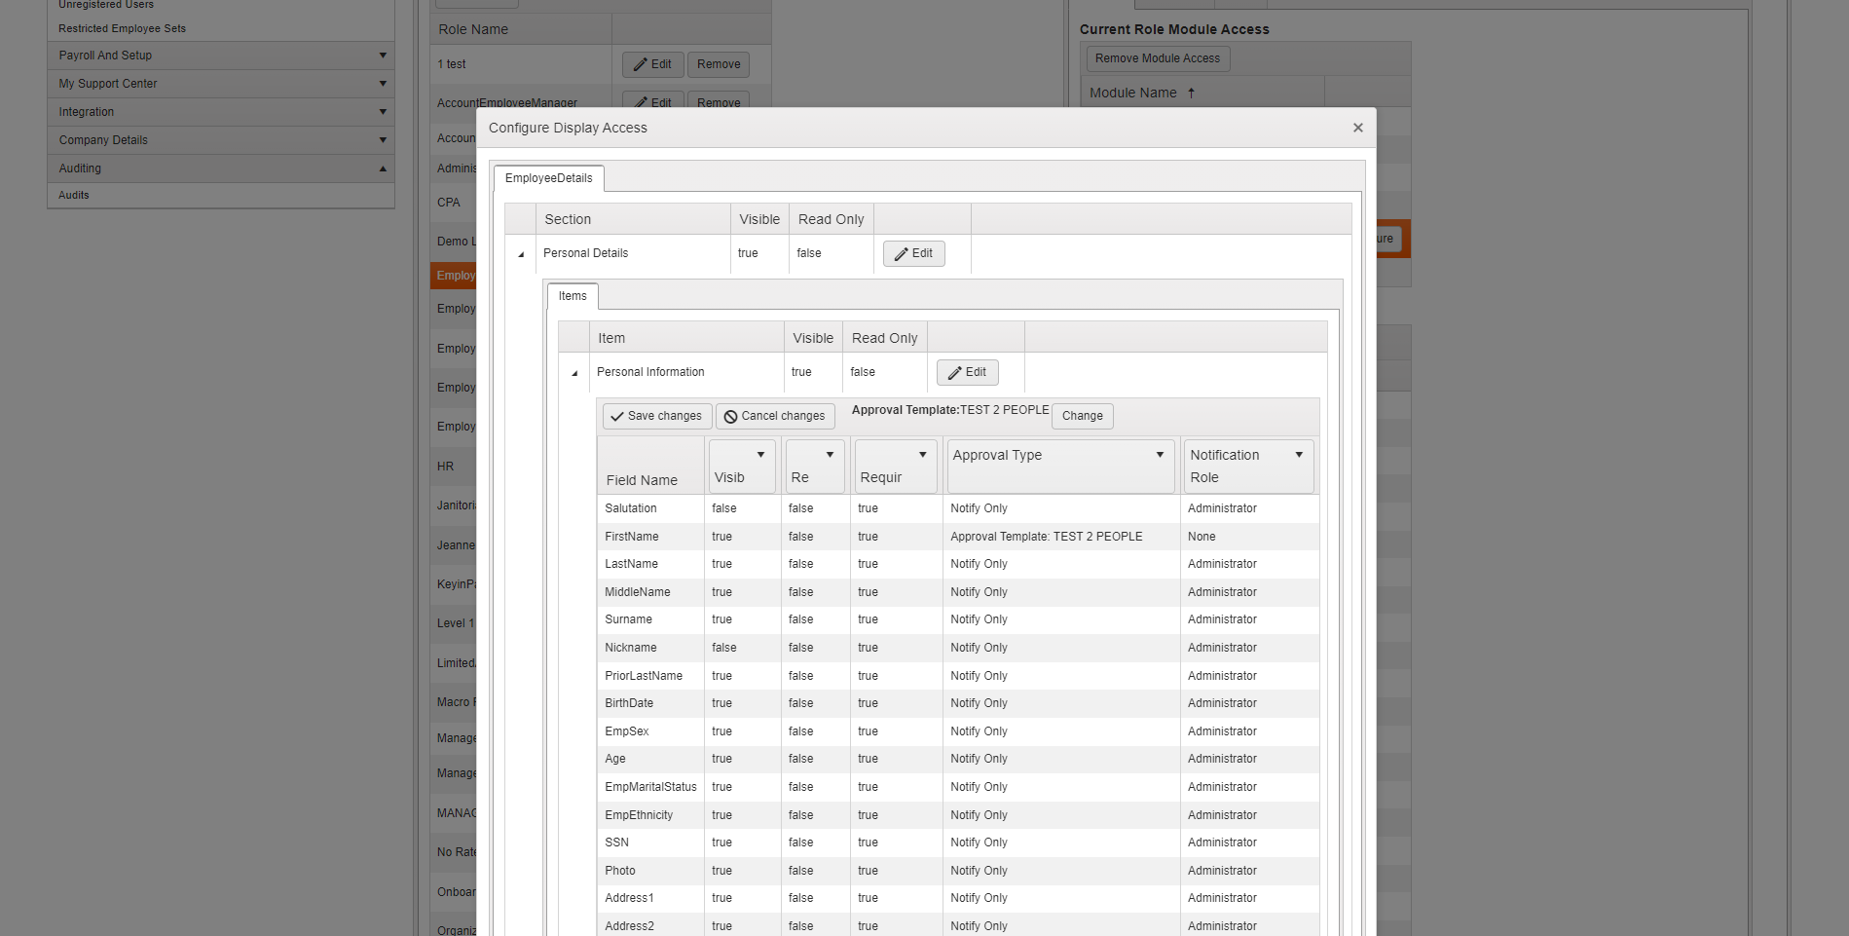Select the EmpMaritalStatus field row
The image size is (1849, 936).
coord(958,787)
